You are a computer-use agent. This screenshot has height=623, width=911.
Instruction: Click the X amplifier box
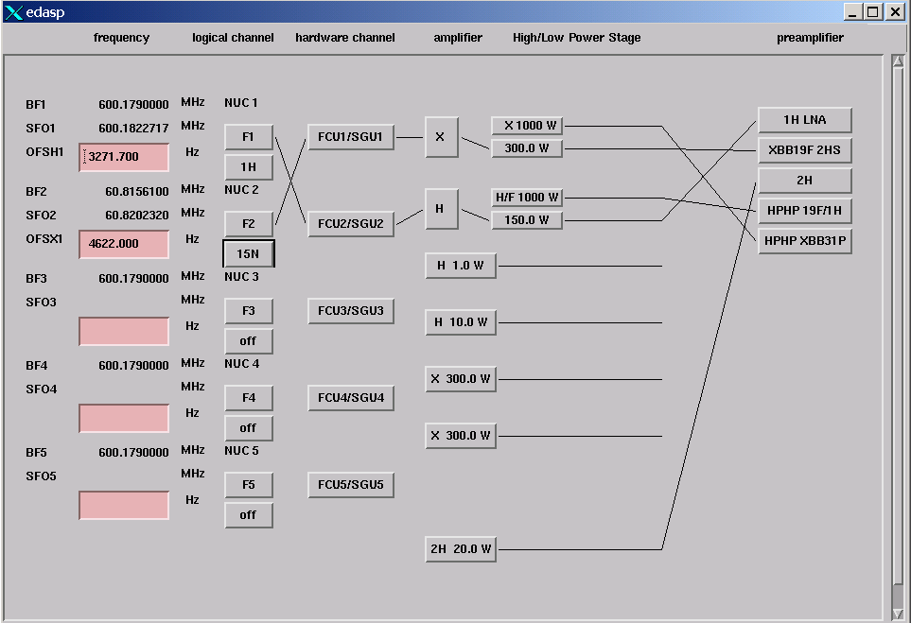point(441,137)
